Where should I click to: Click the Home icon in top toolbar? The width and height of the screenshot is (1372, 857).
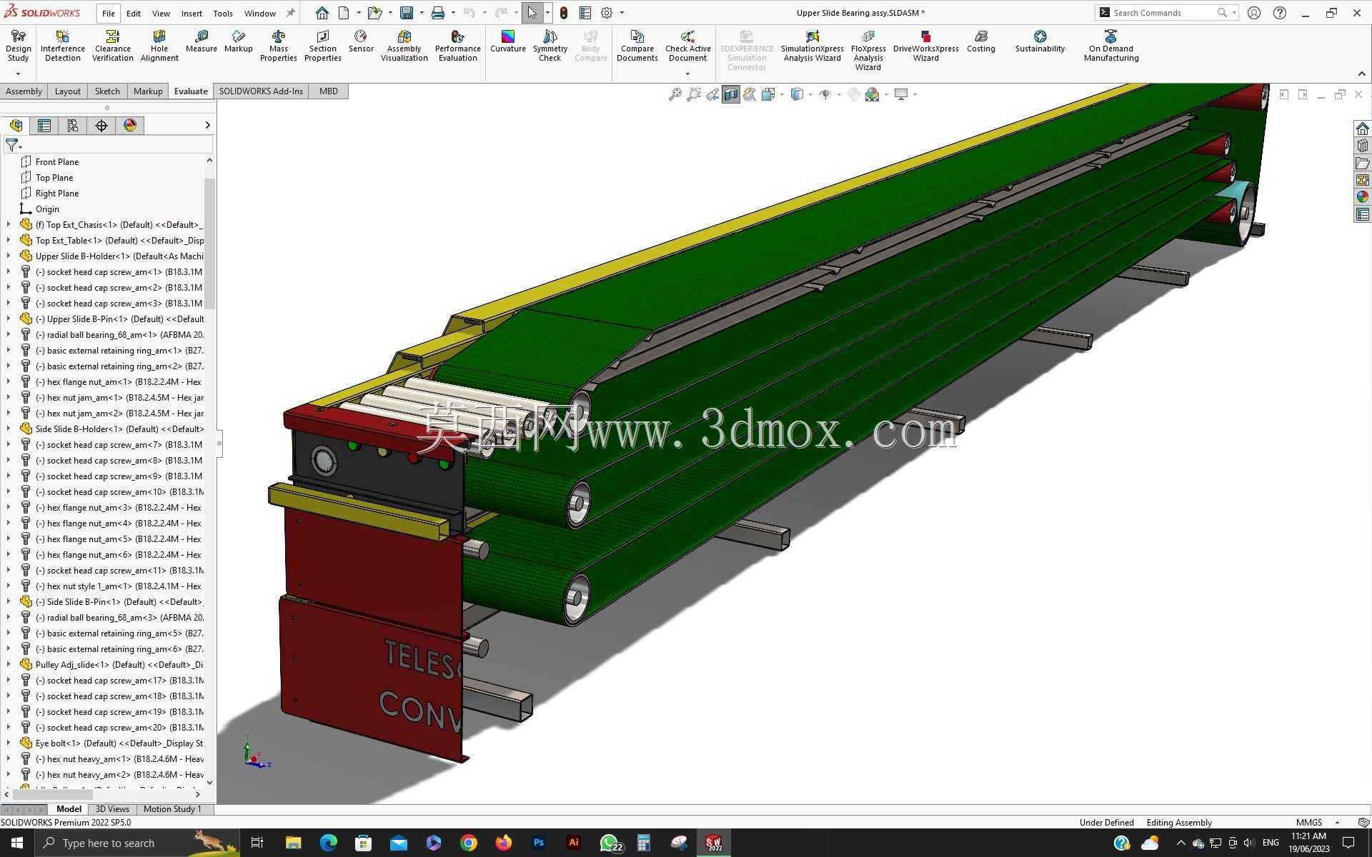(x=322, y=13)
